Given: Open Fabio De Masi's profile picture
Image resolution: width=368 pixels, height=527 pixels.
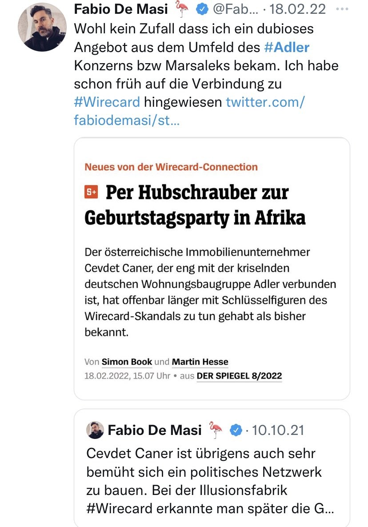Looking at the screenshot, I should click(x=39, y=26).
